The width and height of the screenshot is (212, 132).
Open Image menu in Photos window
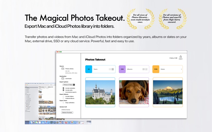35,83
